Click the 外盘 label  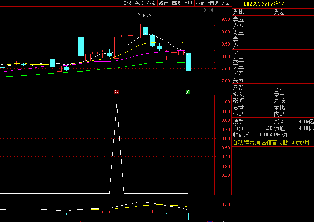pos(238,114)
